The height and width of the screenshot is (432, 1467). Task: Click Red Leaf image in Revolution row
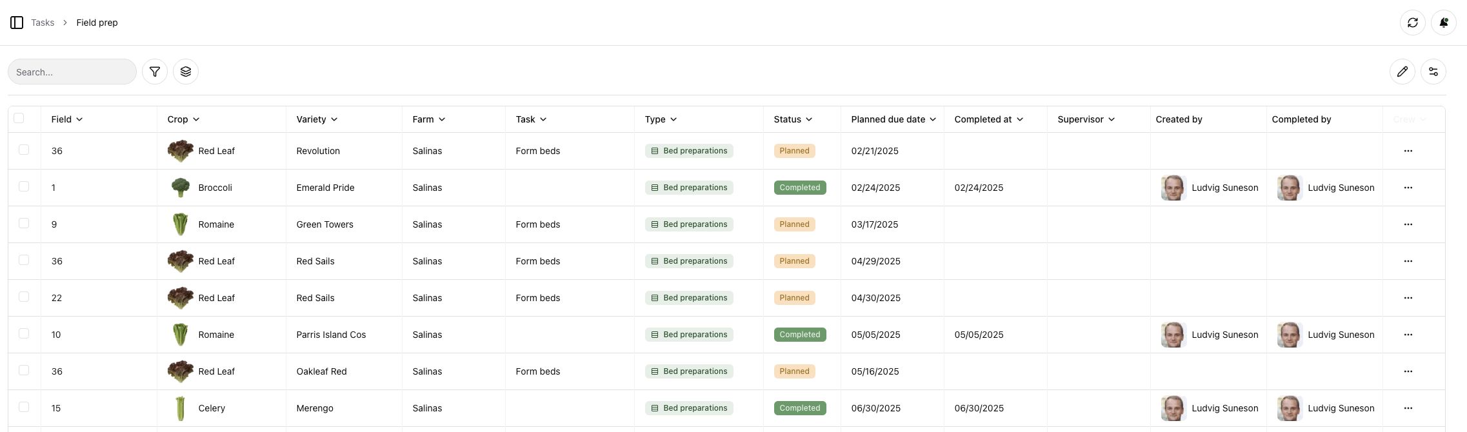pyautogui.click(x=181, y=151)
